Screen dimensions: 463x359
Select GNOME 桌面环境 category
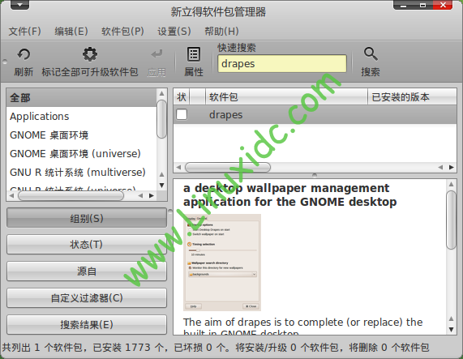pos(82,135)
